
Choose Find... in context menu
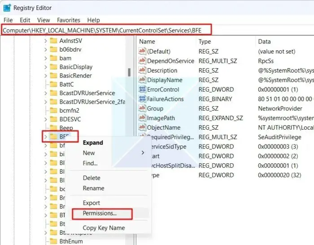[90, 163]
